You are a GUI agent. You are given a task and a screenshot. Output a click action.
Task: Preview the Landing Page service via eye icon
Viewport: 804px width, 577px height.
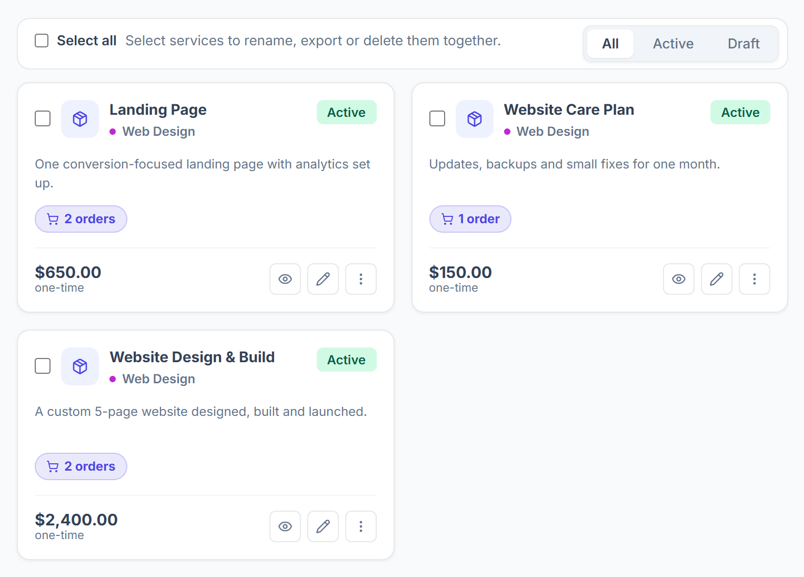(285, 279)
